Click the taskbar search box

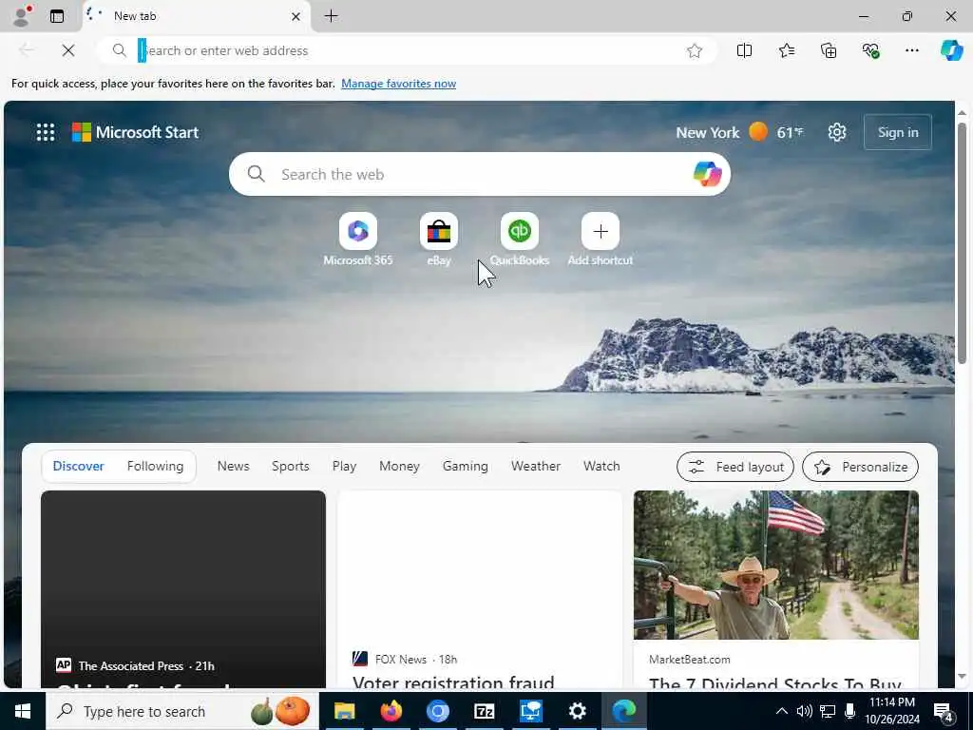(x=181, y=711)
